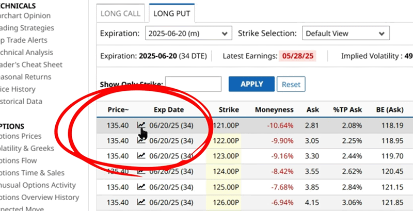413x211 pixels.
Task: Focus the Show Only Strike input field
Action: click(x=193, y=84)
